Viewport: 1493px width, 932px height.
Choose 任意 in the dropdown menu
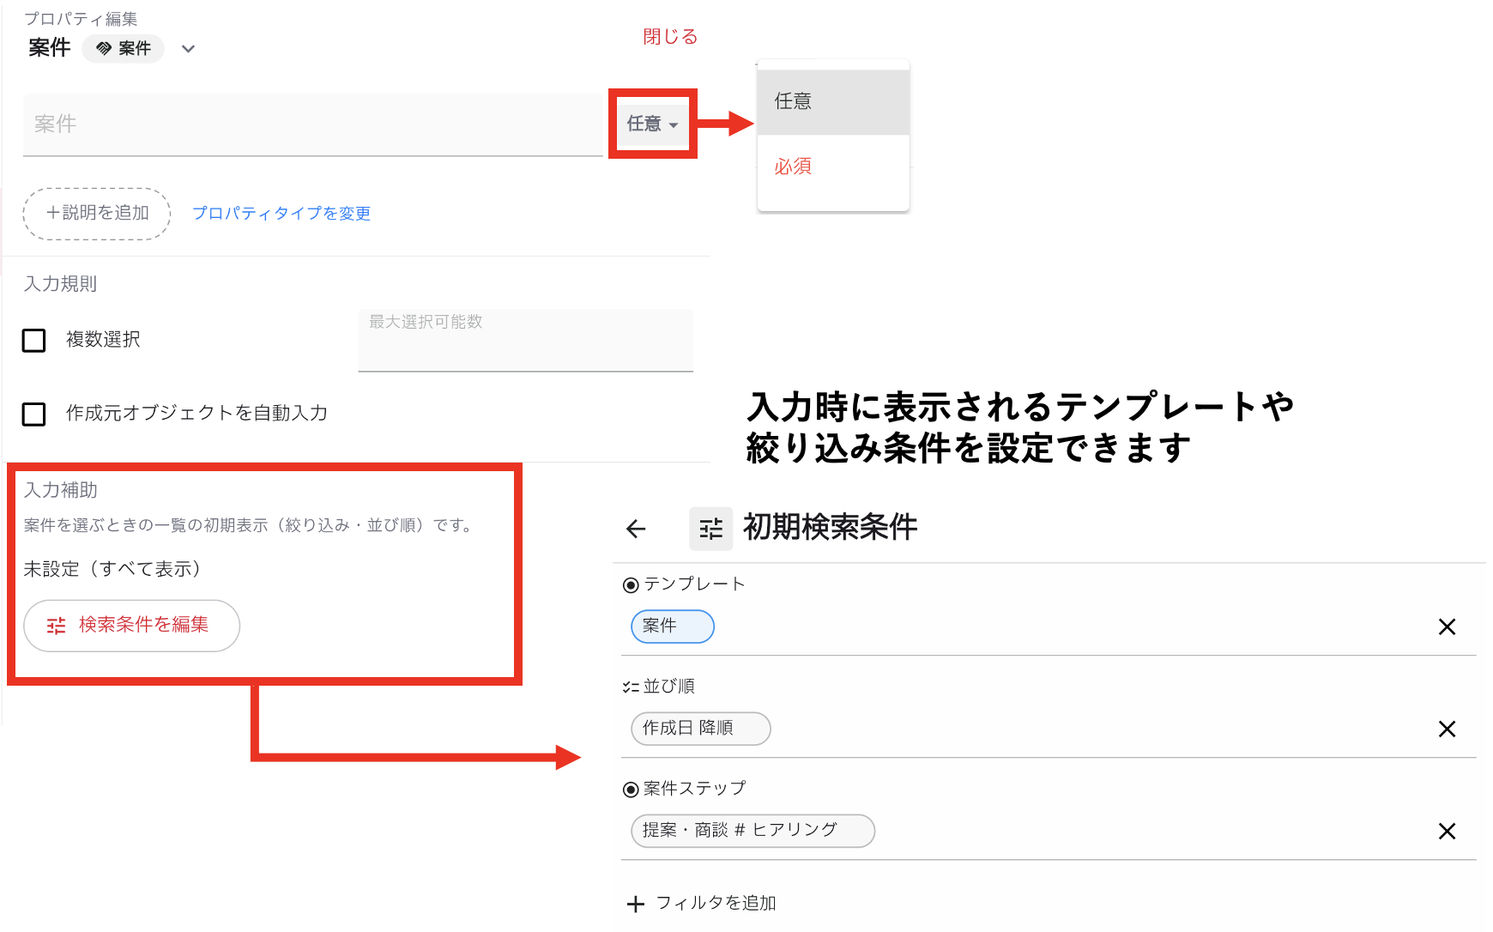tap(833, 102)
